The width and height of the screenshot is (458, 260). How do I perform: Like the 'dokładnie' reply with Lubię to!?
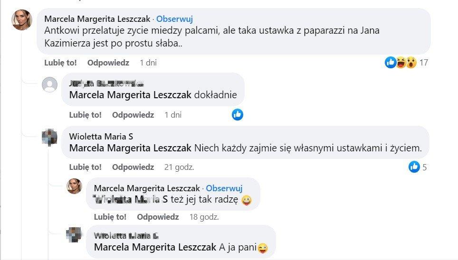86,114
